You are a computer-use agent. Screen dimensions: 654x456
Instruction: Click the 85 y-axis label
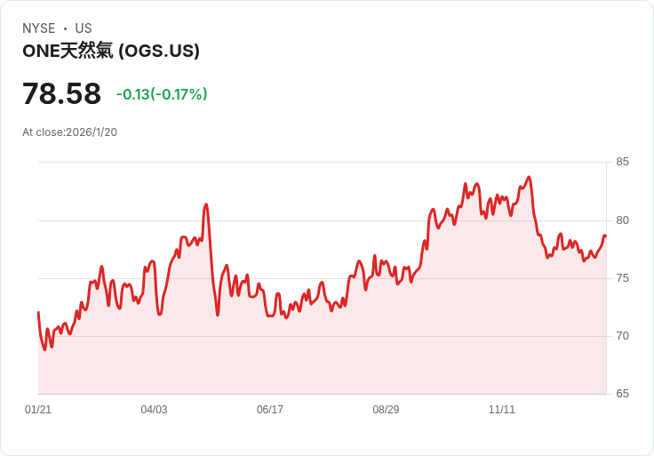623,162
